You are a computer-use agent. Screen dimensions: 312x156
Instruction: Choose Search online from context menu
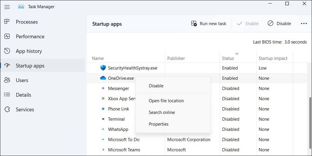tap(162, 112)
